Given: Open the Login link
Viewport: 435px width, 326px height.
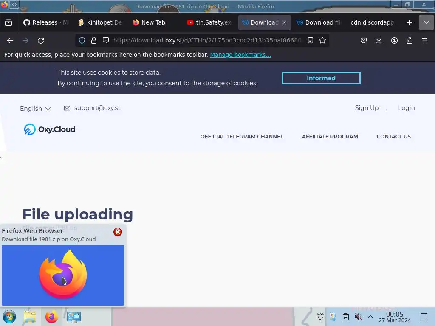Looking at the screenshot, I should [x=407, y=108].
